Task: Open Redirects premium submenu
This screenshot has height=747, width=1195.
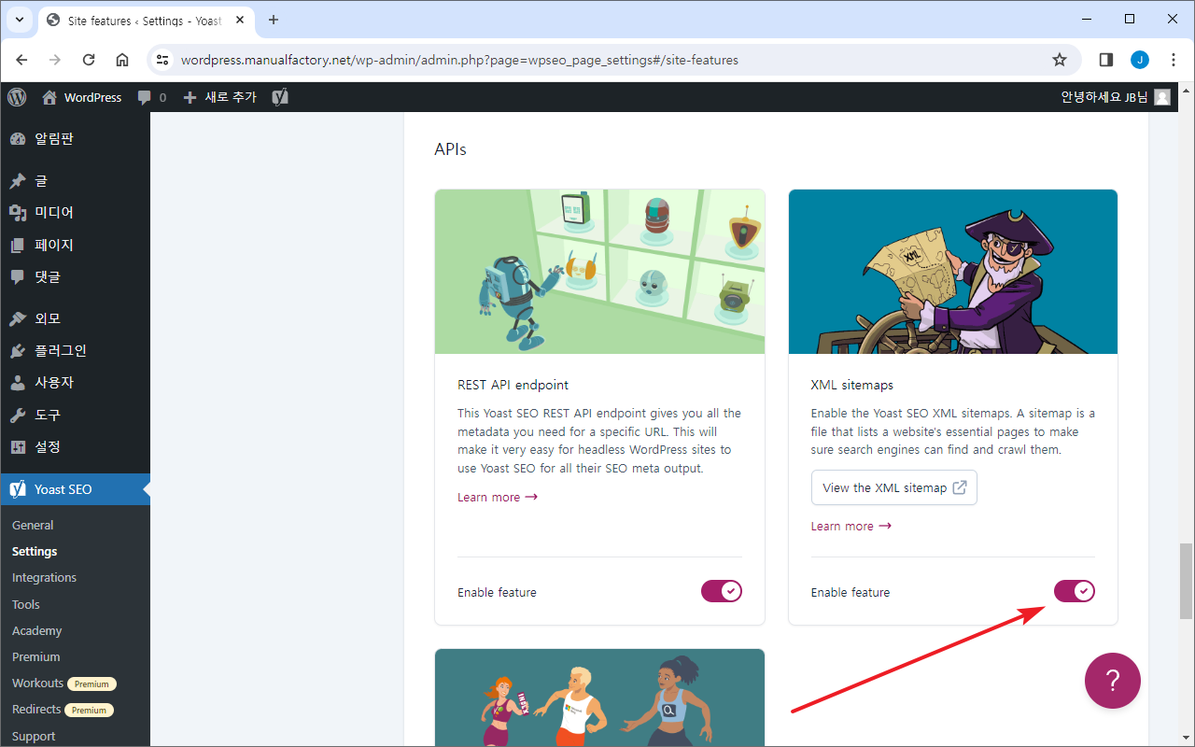Action: [63, 710]
